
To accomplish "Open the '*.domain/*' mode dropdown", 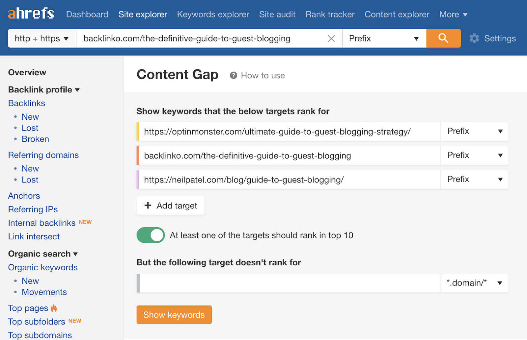I will pyautogui.click(x=474, y=283).
